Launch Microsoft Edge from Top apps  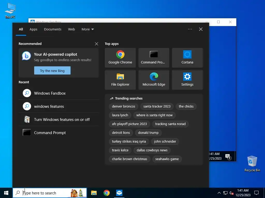154,80
